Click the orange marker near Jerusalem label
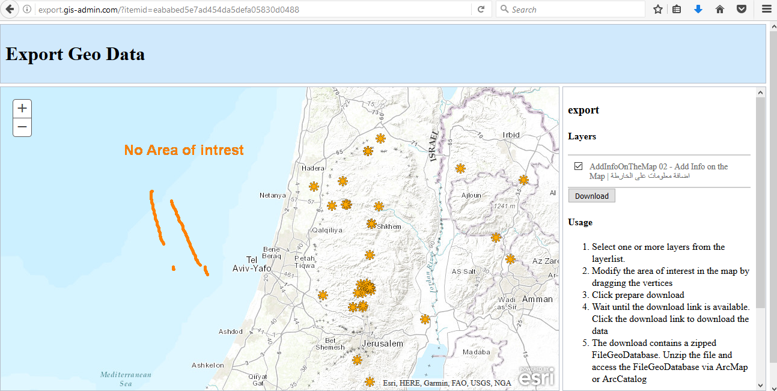This screenshot has height=391, width=777. (357, 360)
